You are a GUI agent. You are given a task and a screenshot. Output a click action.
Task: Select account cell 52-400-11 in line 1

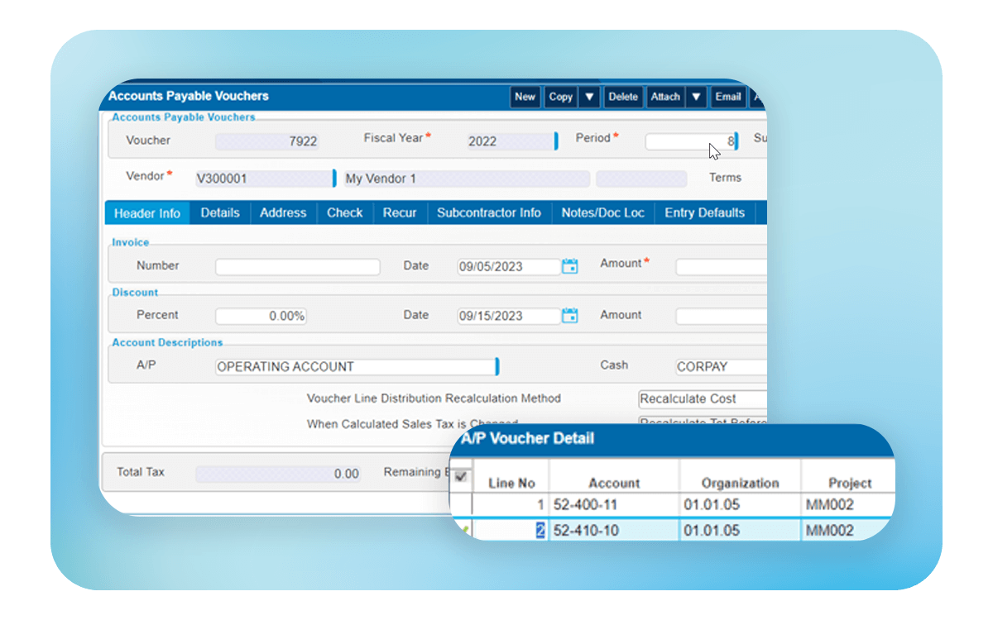click(613, 504)
